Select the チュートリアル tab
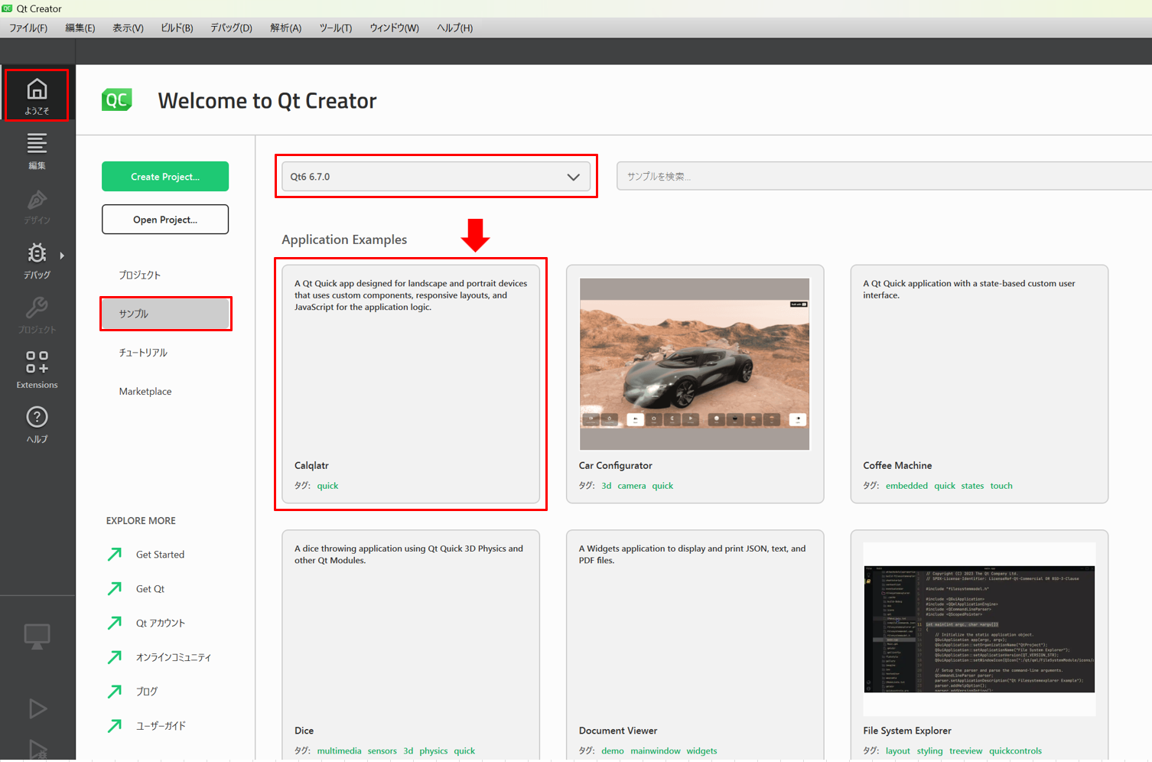The image size is (1152, 762). (143, 353)
